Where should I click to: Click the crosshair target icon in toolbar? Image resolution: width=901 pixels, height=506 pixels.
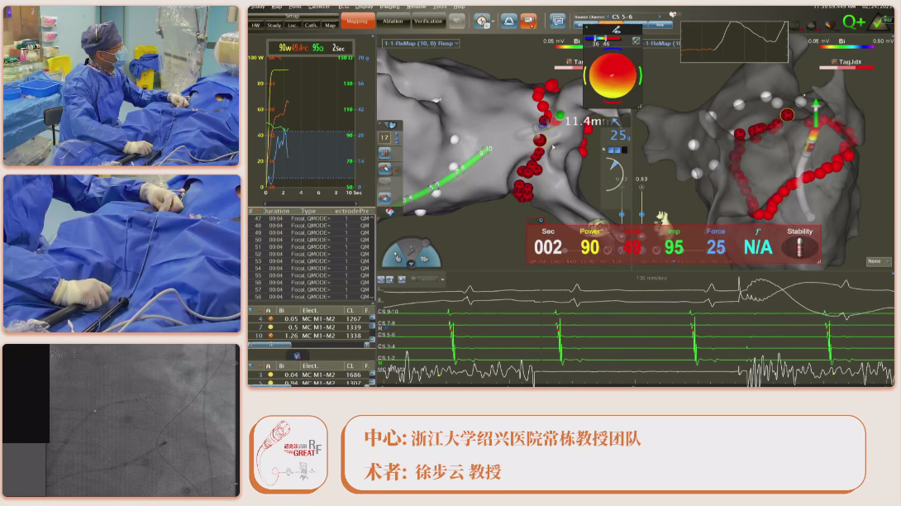point(484,21)
